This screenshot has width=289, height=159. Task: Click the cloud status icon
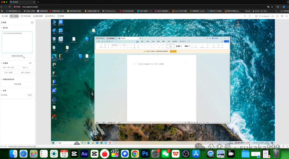tap(273, 16)
